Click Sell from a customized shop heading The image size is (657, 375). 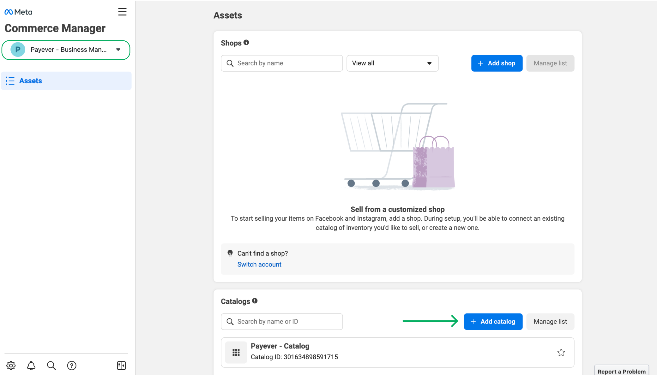[397, 209]
